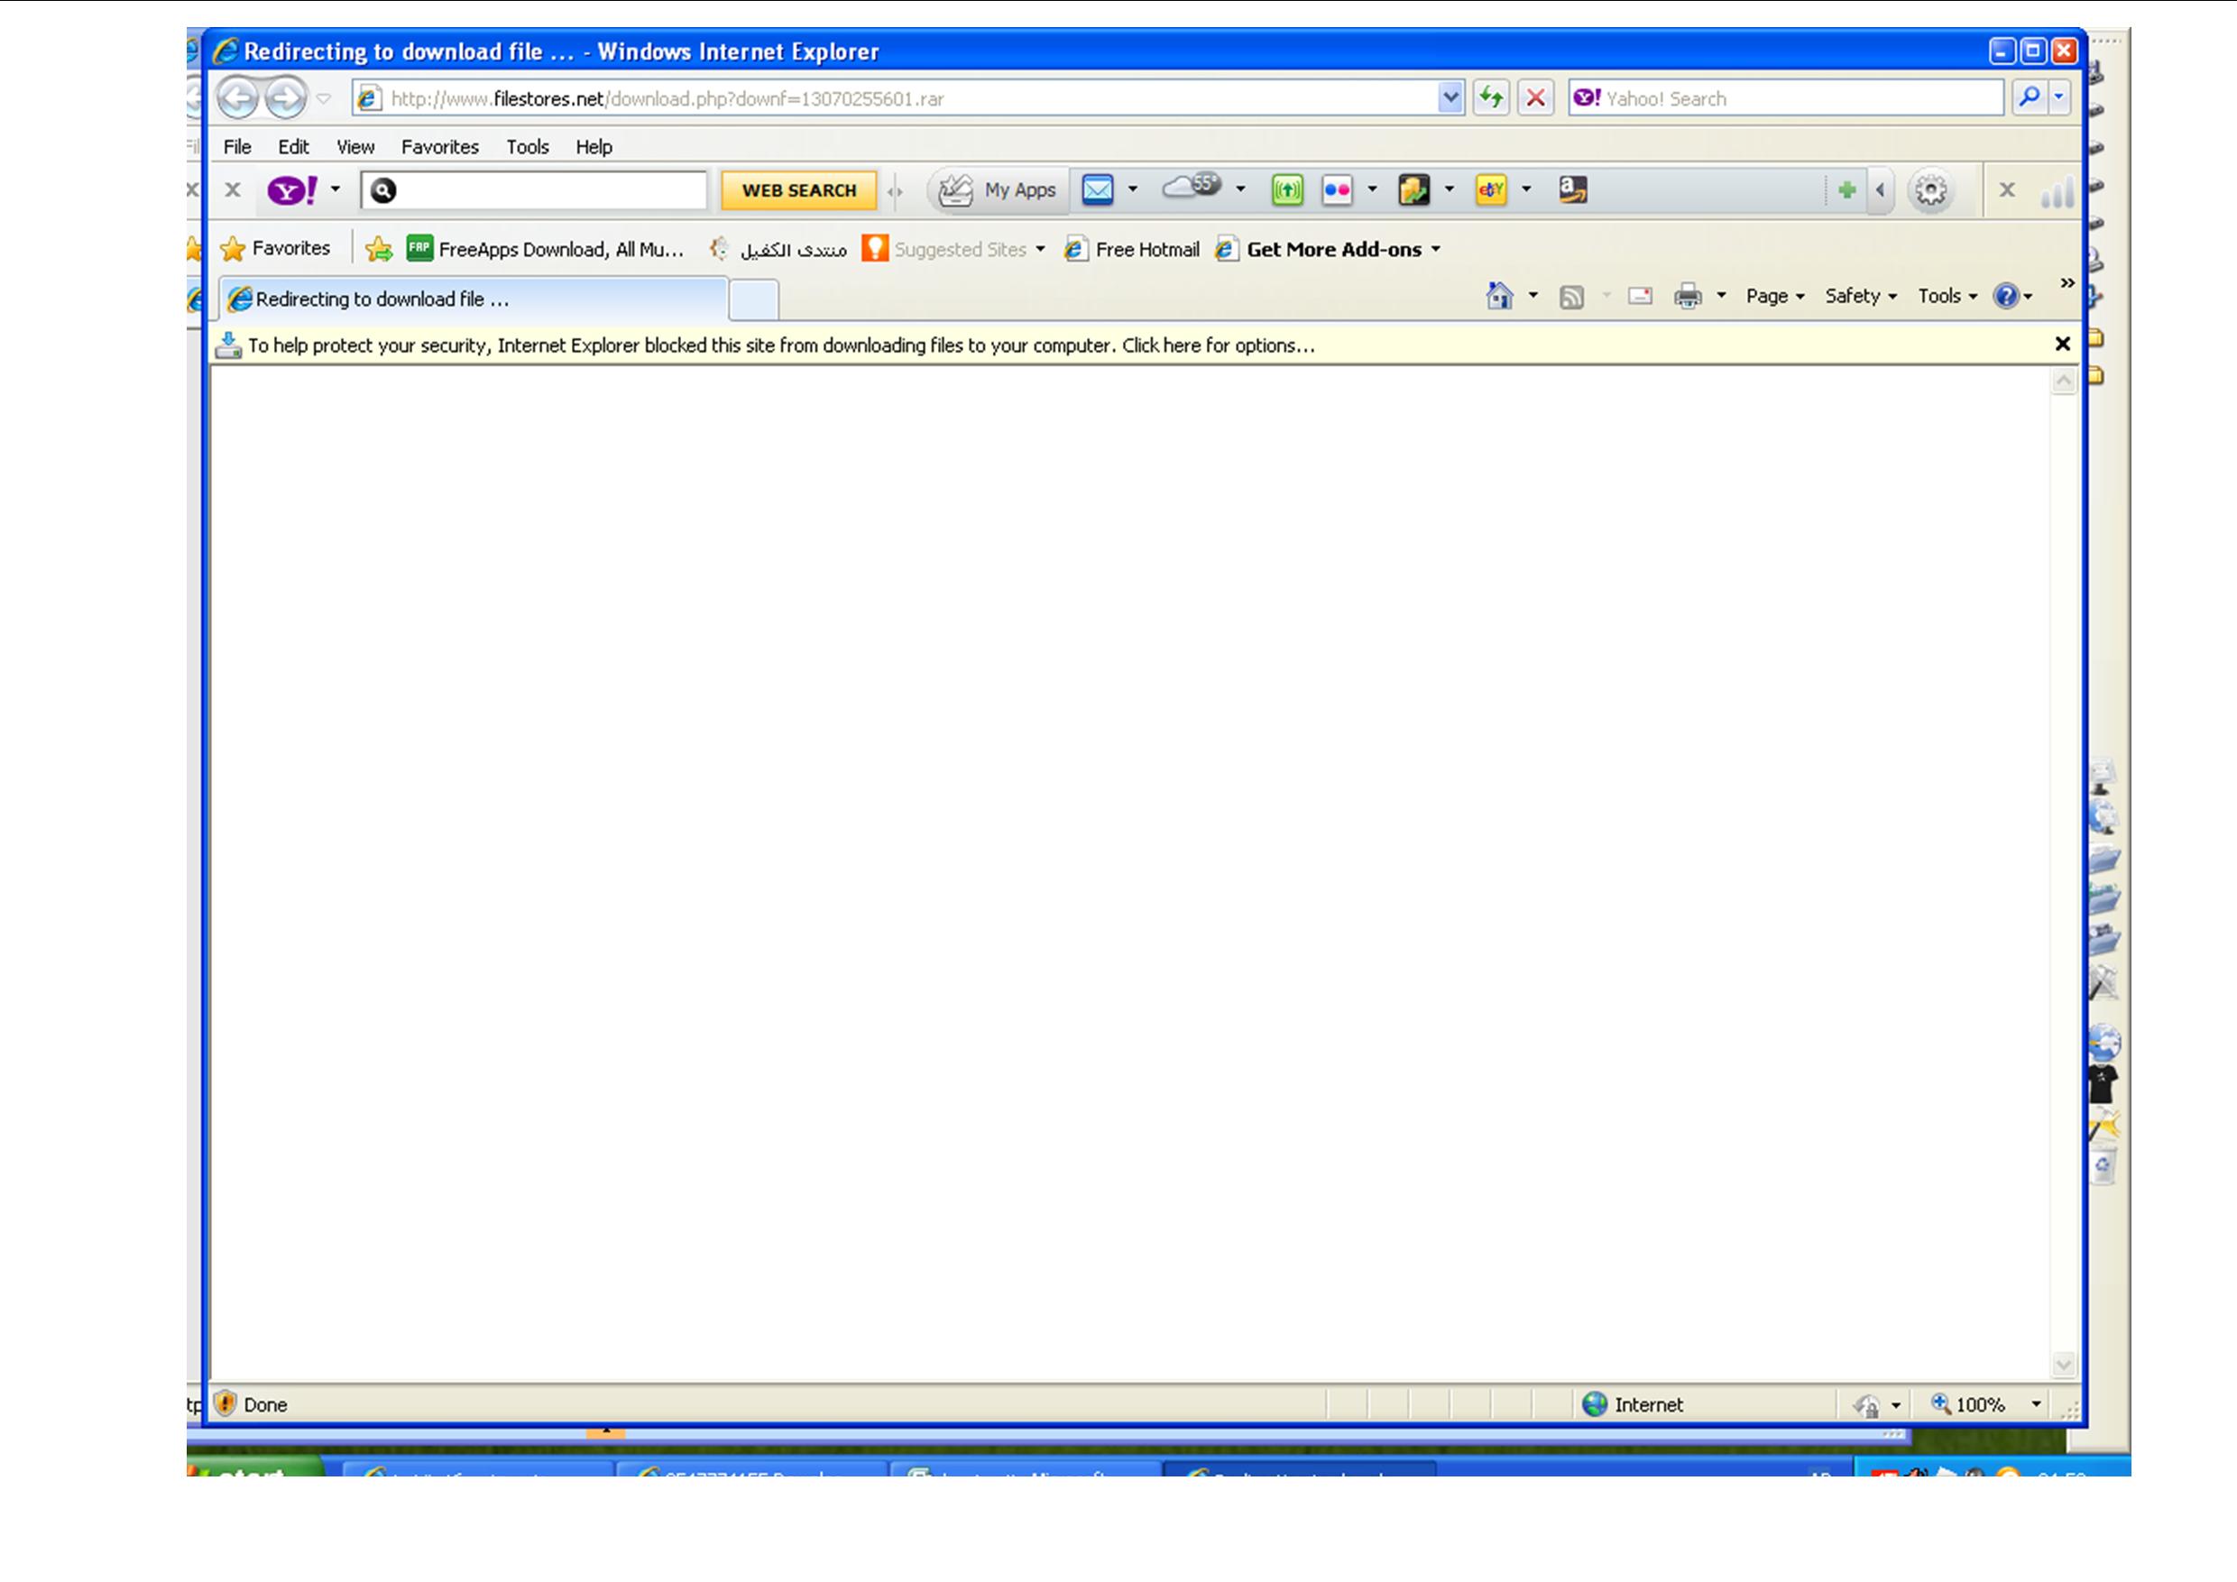Image resolution: width=2237 pixels, height=1582 pixels.
Task: Click the Home page icon
Action: [1499, 296]
